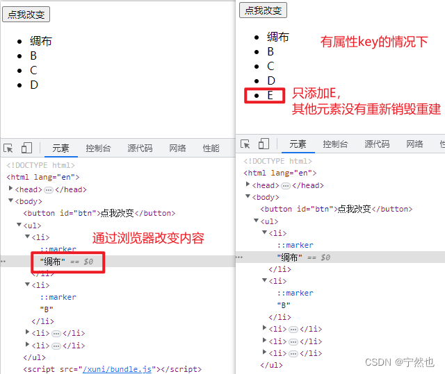Toggle device toolbar icon in left DevTools
This screenshot has width=445, height=374.
[x=26, y=148]
